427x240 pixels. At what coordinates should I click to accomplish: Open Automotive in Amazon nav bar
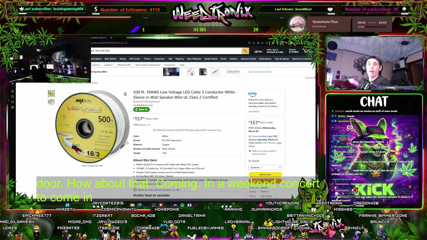tap(265, 59)
